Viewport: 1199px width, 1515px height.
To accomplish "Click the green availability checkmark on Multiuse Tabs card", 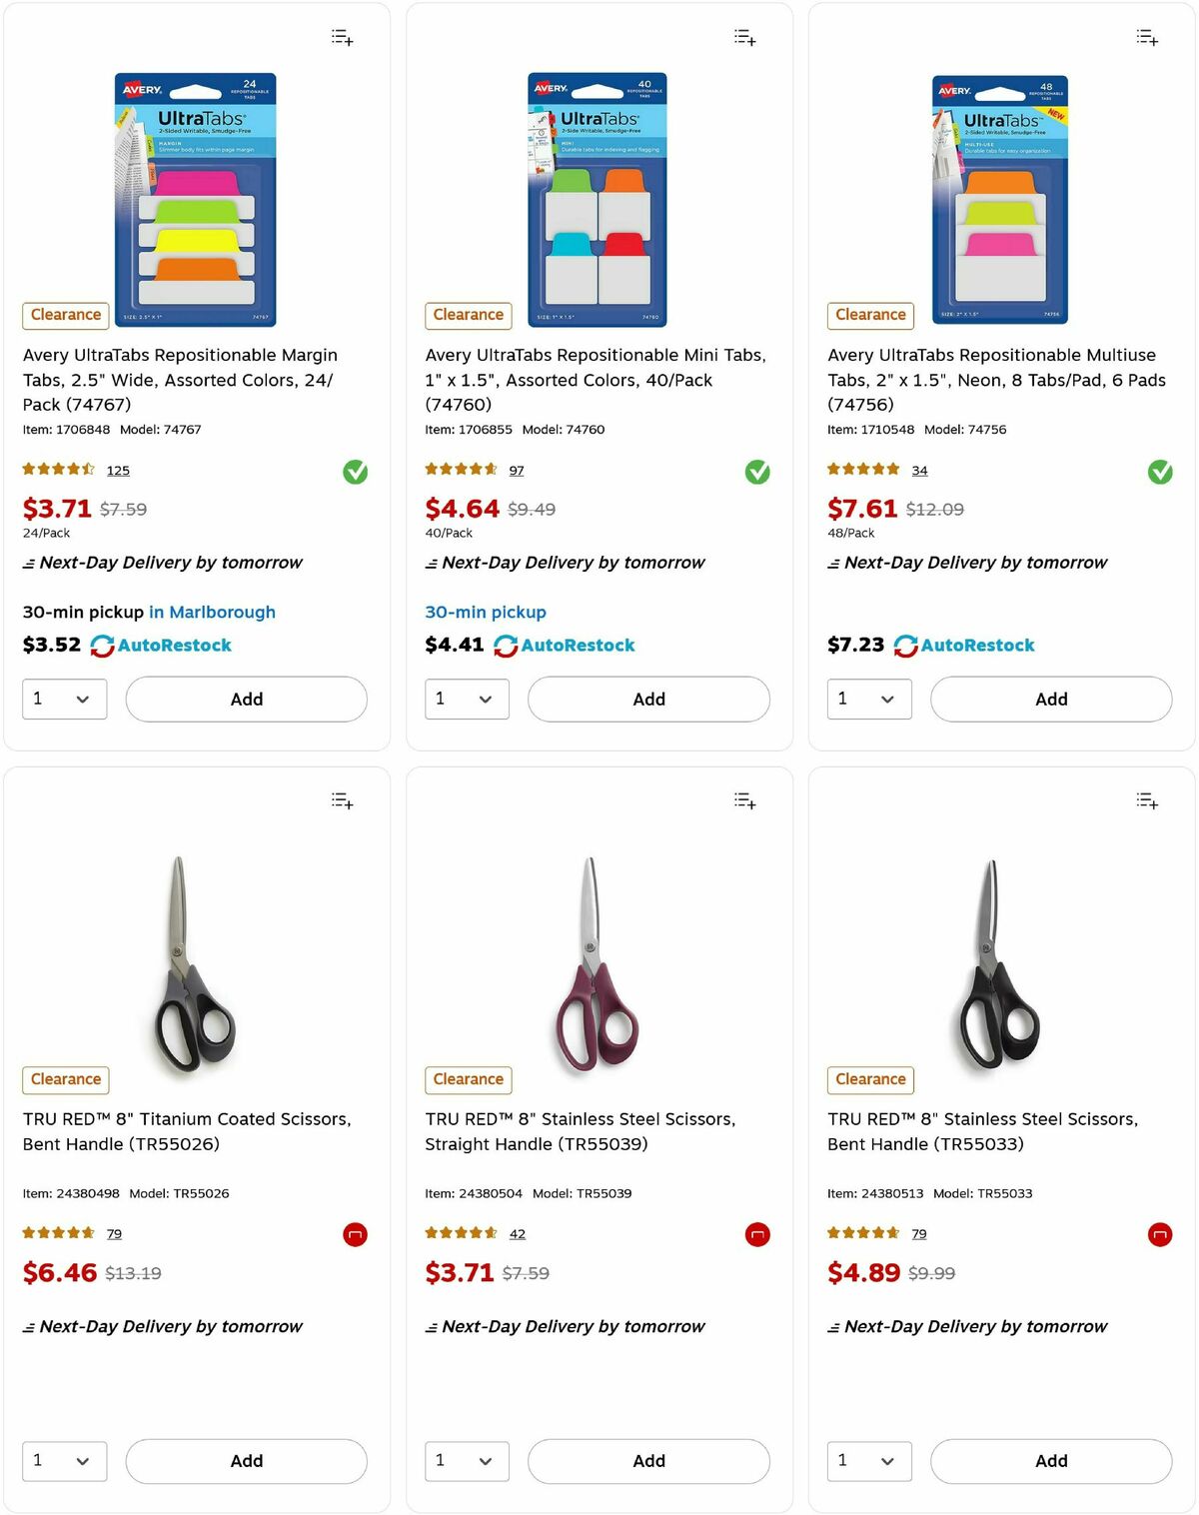I will pyautogui.click(x=1159, y=472).
